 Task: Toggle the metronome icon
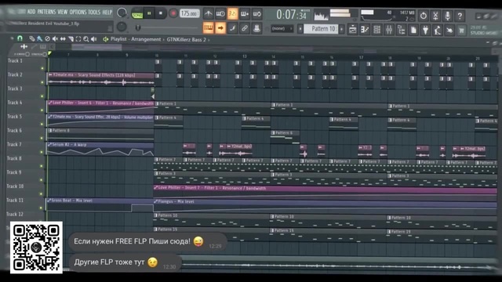(x=209, y=14)
